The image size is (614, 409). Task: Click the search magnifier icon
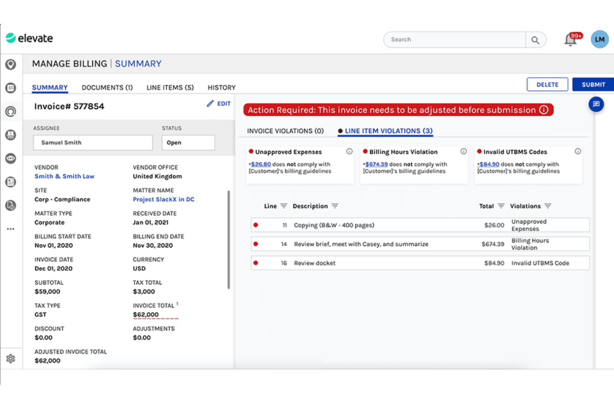click(x=535, y=40)
